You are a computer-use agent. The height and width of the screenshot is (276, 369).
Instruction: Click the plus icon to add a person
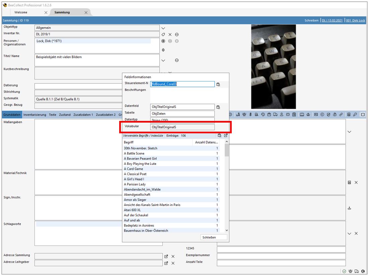163,41
